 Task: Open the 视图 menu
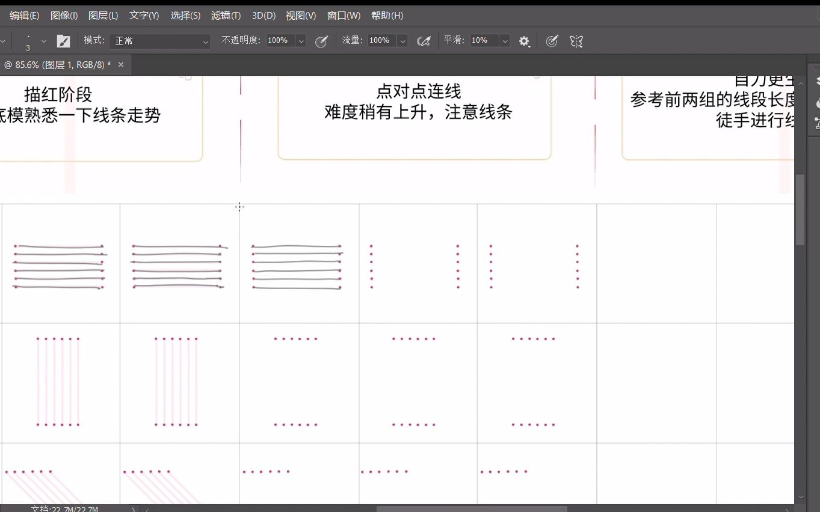coord(301,15)
